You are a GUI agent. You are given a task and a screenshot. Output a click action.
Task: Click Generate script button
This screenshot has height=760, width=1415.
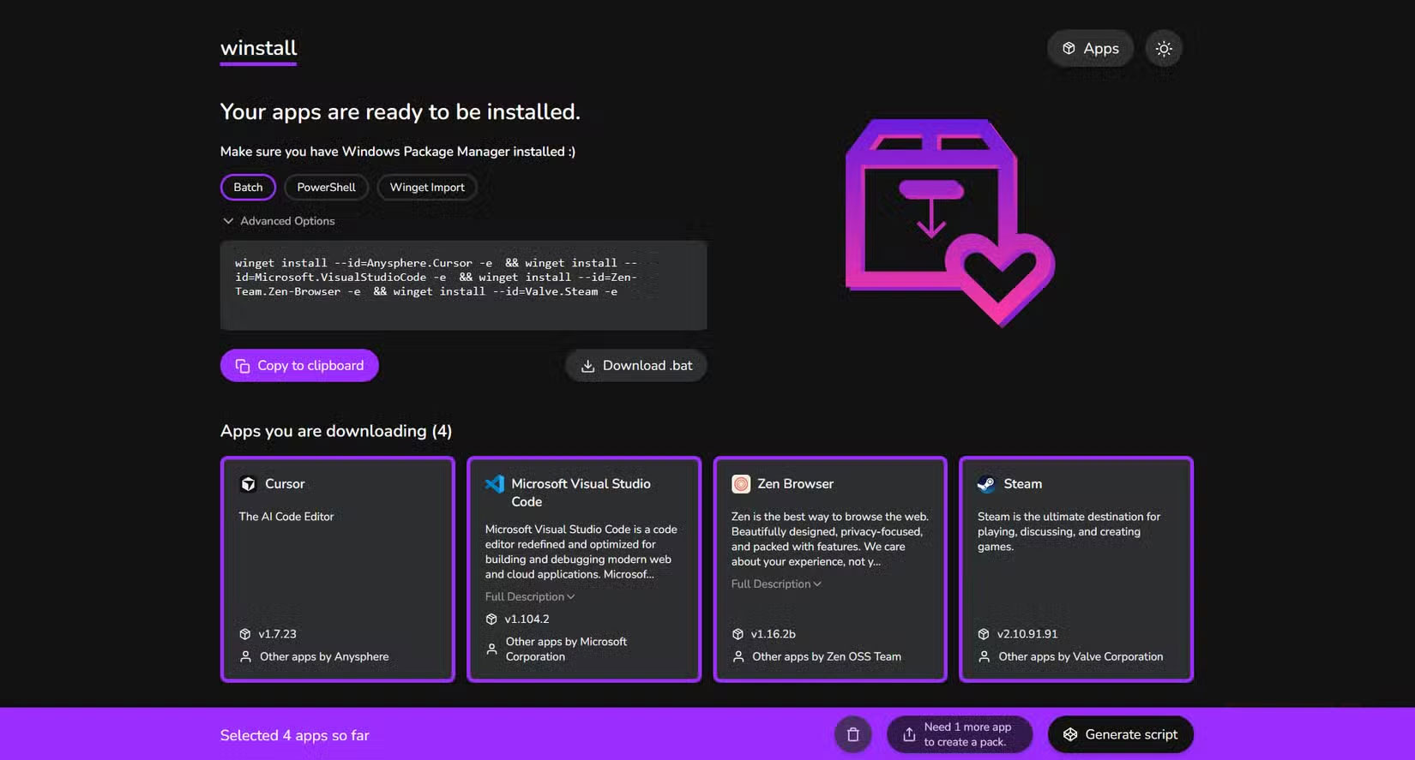(x=1120, y=734)
